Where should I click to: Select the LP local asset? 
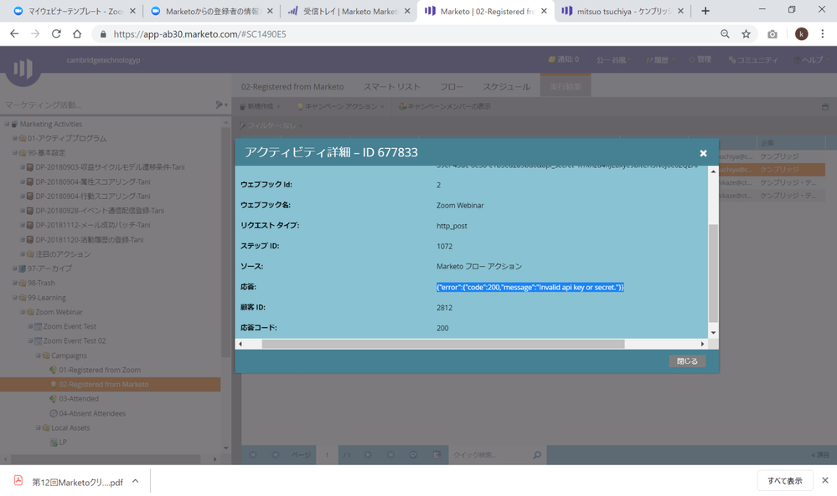click(x=63, y=442)
